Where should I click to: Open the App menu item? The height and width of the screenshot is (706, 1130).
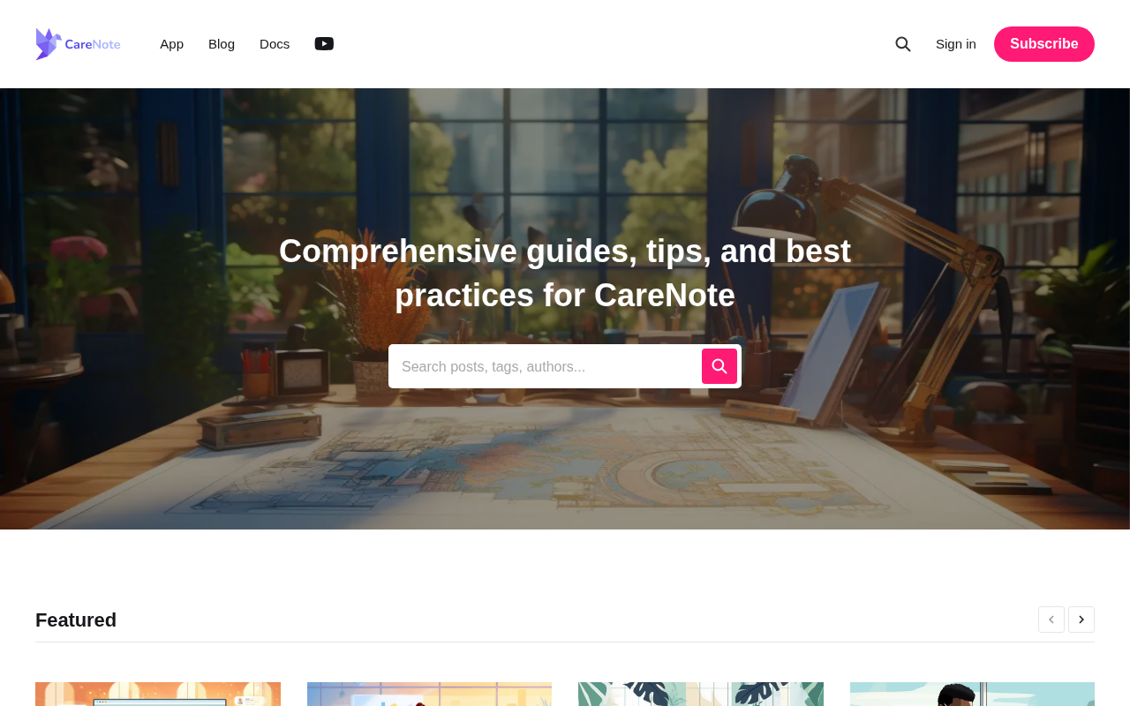point(172,44)
